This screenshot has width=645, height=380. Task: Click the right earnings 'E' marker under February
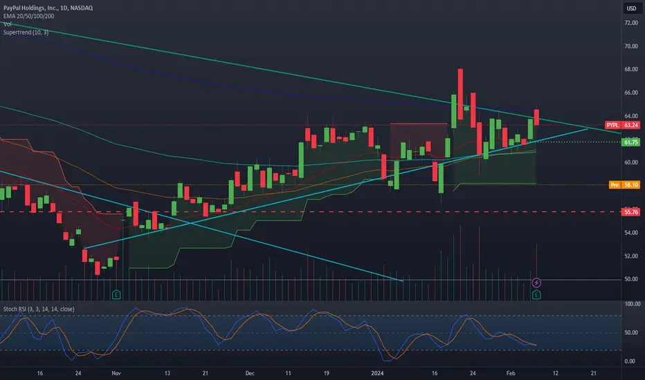coord(536,294)
